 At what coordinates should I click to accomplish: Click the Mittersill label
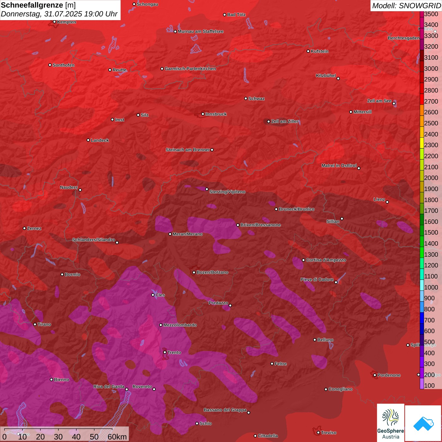click(x=362, y=112)
